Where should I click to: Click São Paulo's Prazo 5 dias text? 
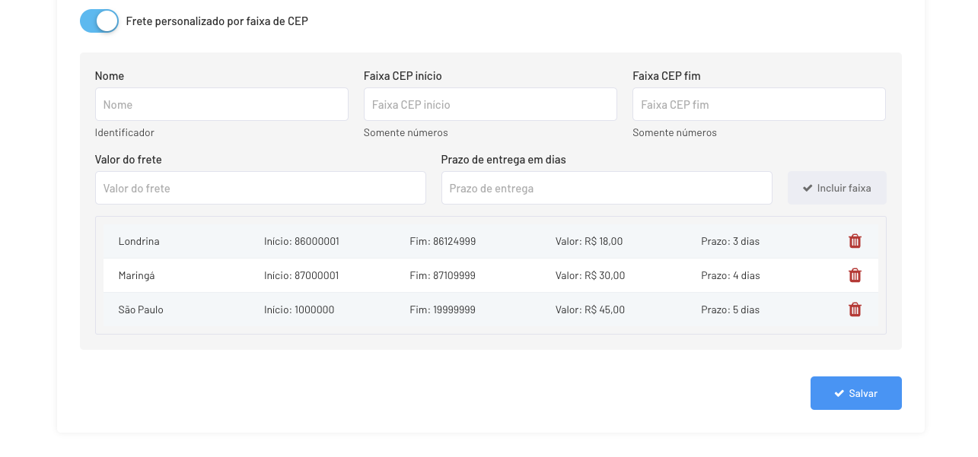coord(730,309)
